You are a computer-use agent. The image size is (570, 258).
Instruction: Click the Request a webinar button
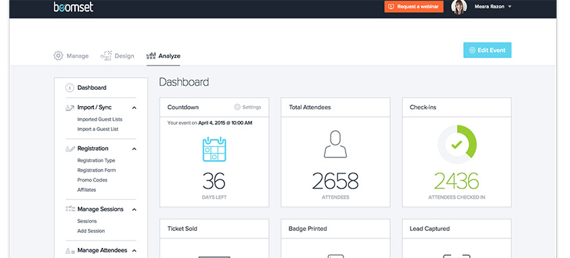point(414,7)
